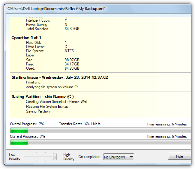Image resolution: width=195 pixels, height=169 pixels.
Task: Open the On completion No Shutdown dropdown
Action: tap(118, 157)
